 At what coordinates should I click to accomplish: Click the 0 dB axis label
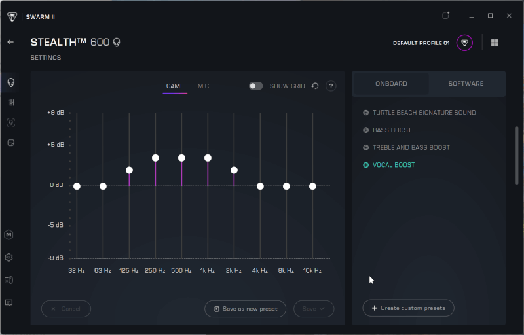[56, 185]
